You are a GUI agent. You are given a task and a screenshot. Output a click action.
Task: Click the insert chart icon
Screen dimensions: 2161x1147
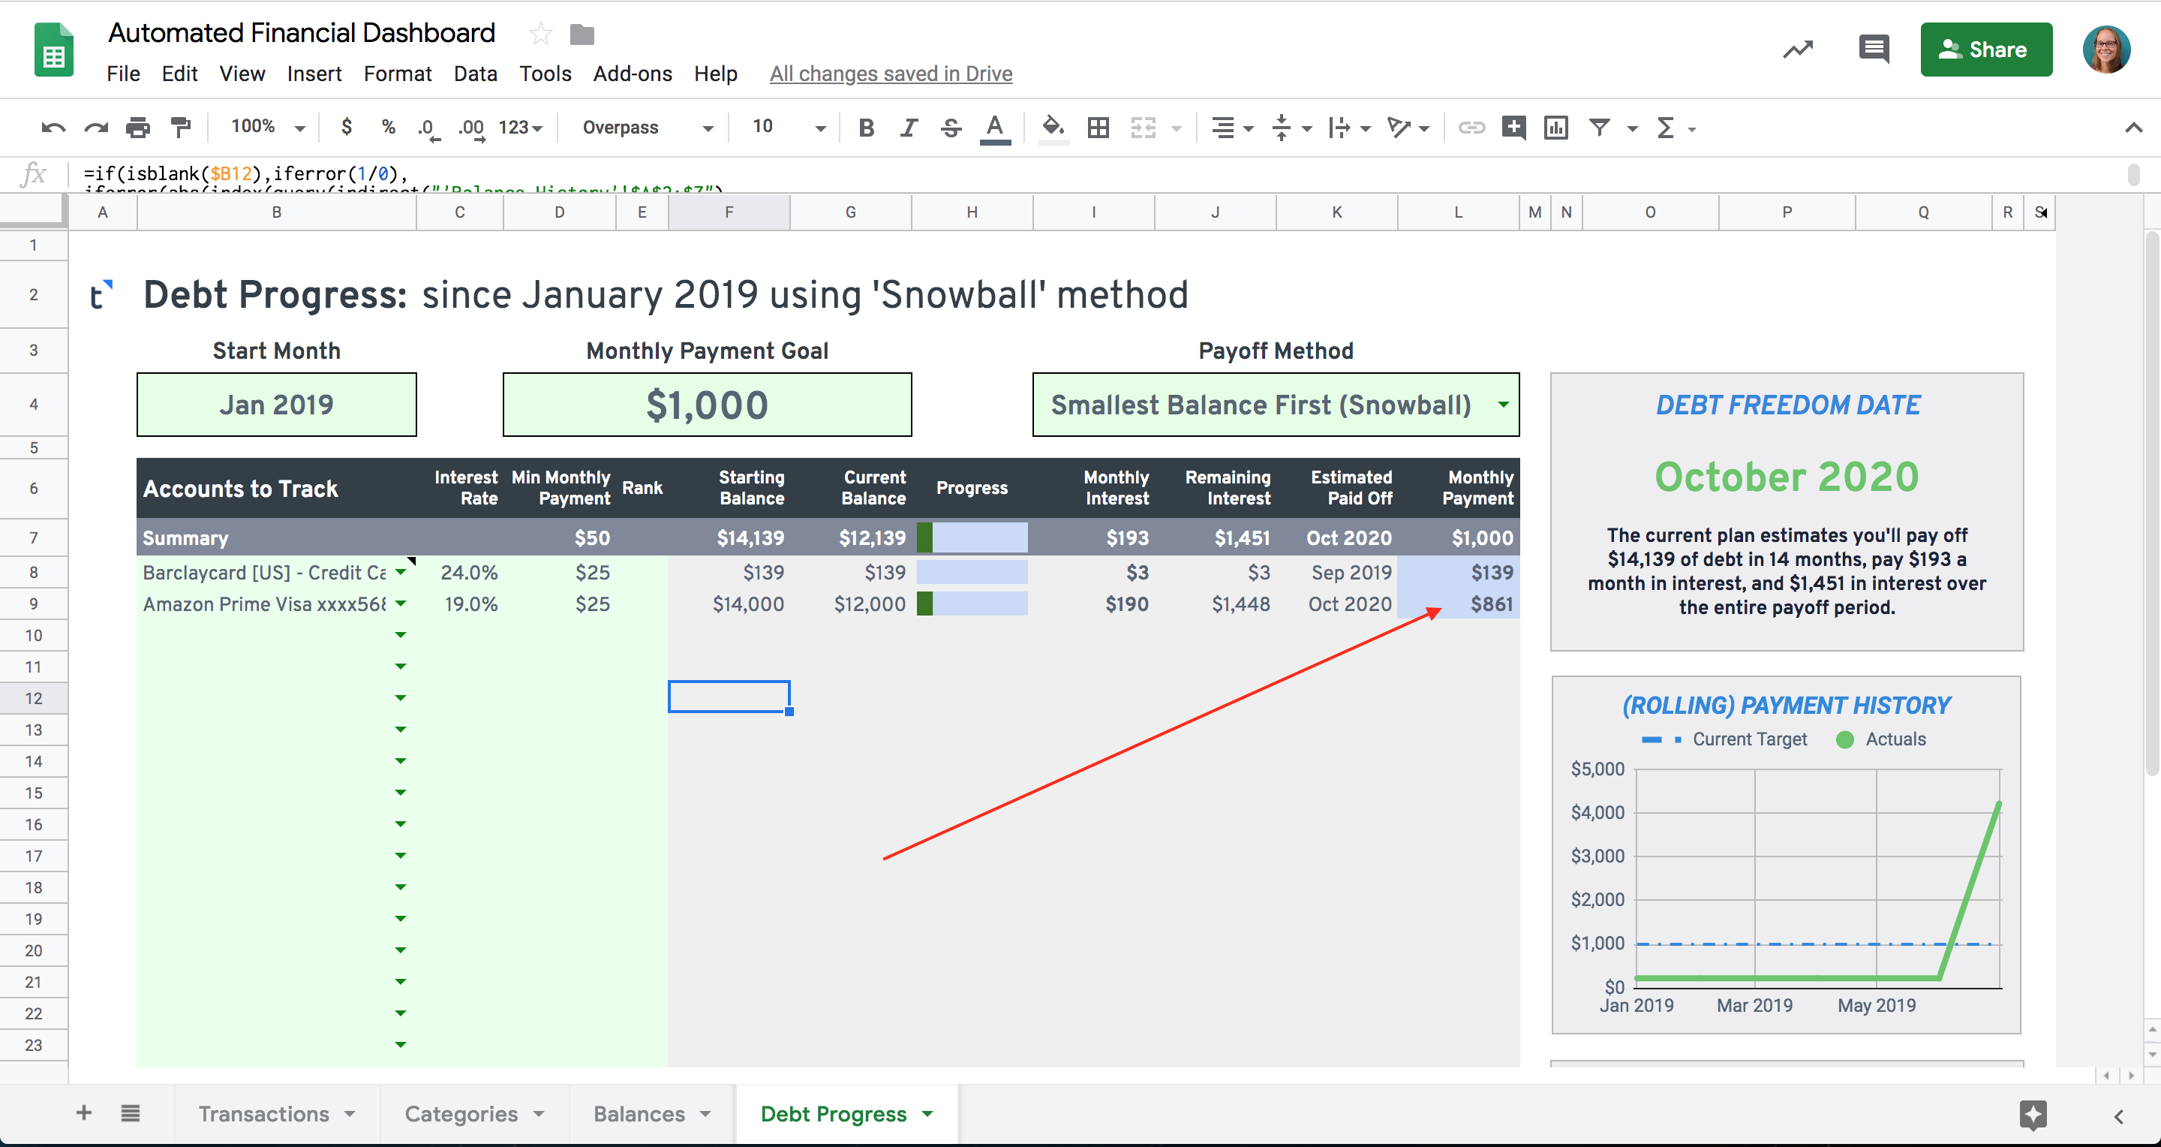tap(1556, 128)
